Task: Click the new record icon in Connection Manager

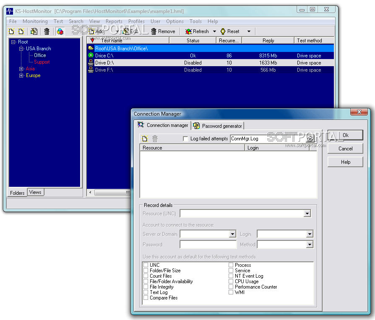Action: [145, 139]
